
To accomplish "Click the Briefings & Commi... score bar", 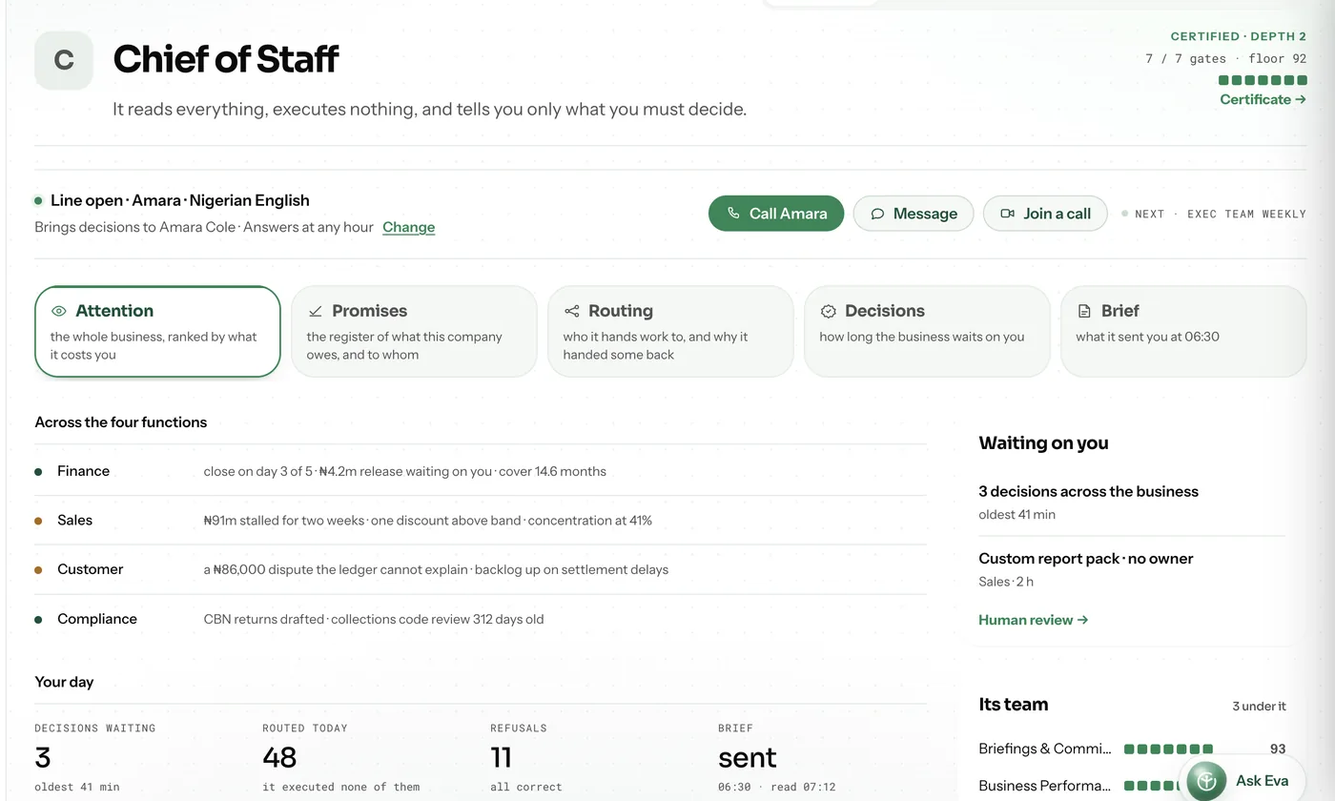I will (1169, 750).
